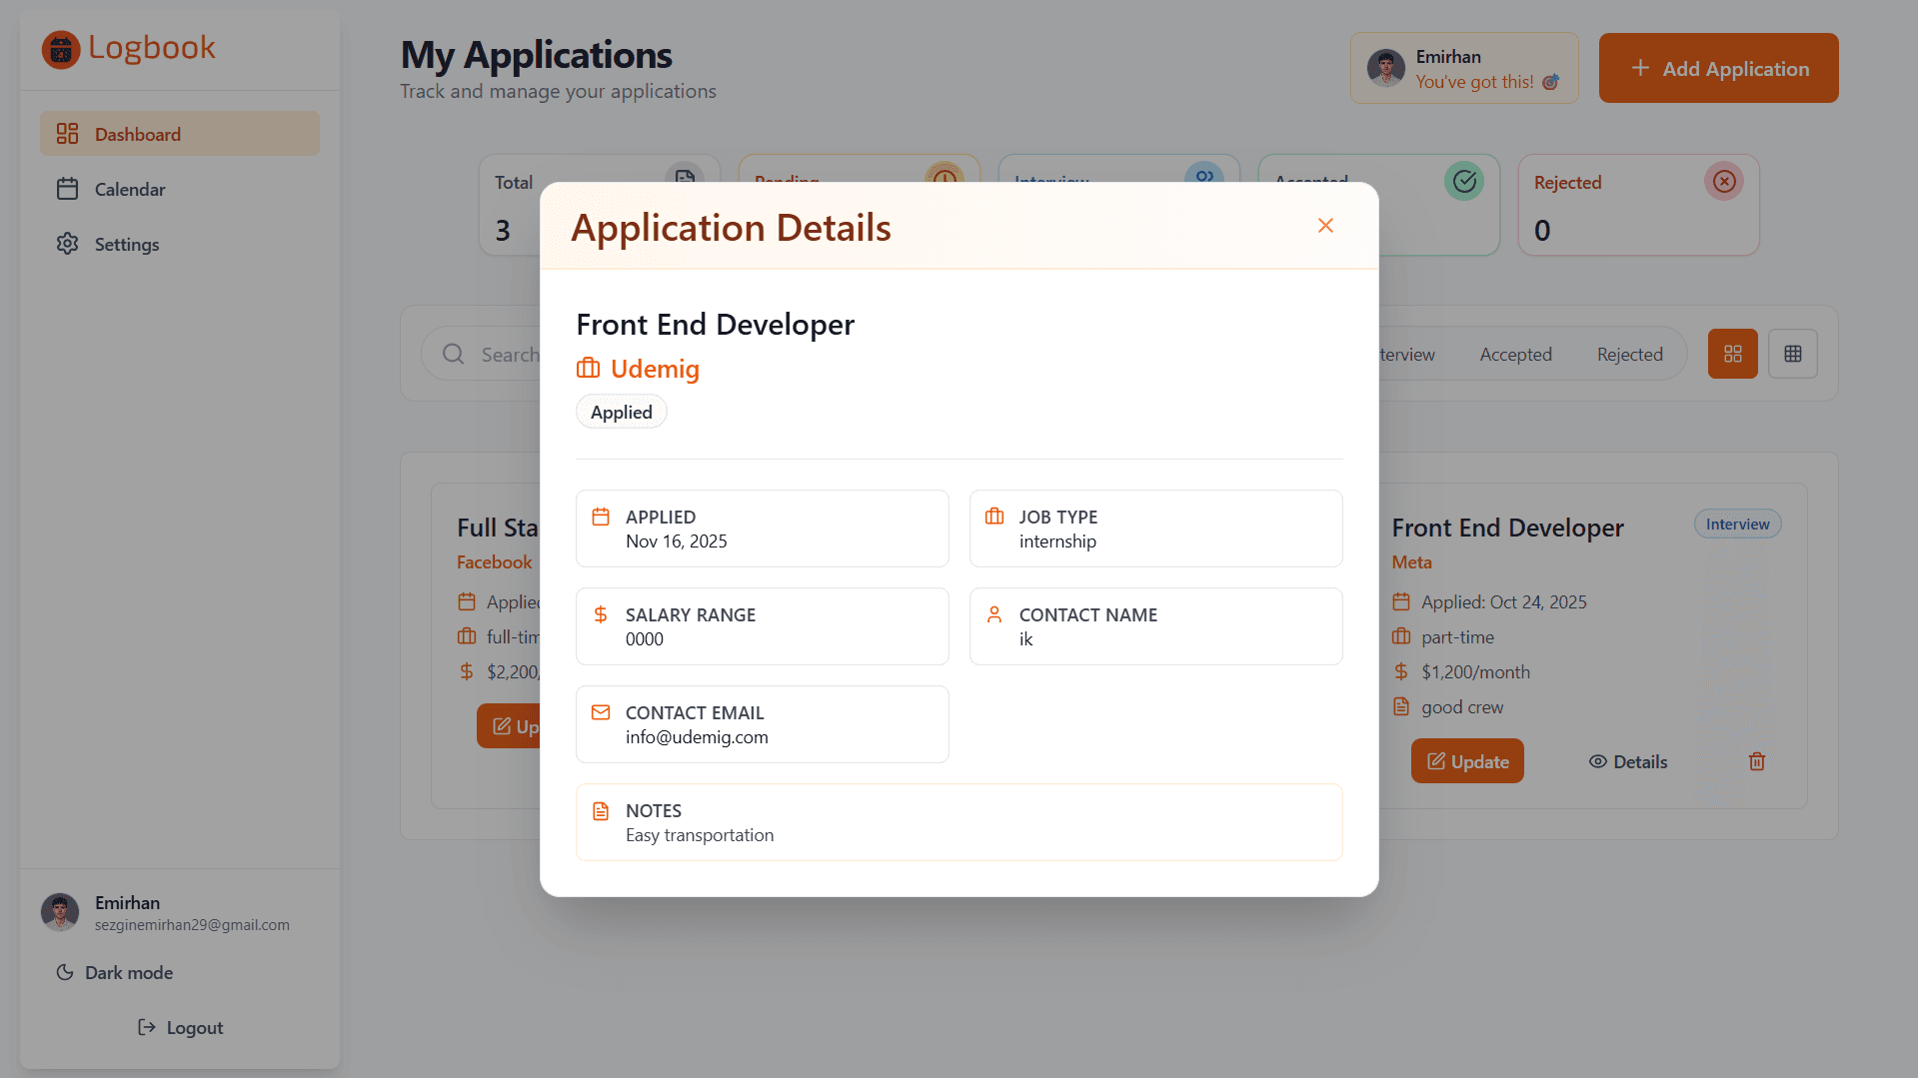Click the $1,200/month salary on Meta card
This screenshot has width=1918, height=1078.
1475,672
